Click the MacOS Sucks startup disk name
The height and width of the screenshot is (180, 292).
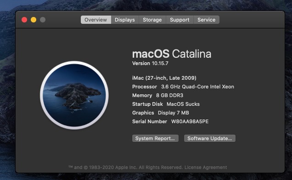(x=183, y=104)
